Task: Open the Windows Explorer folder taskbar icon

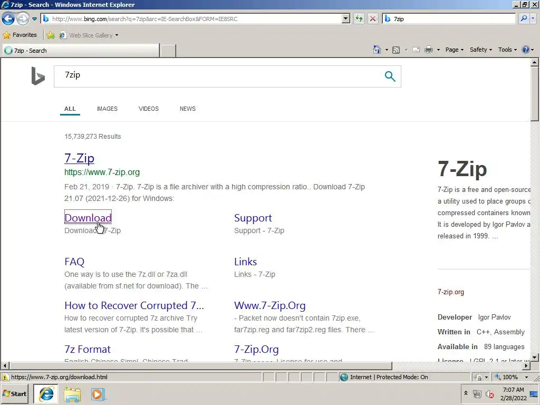Action: point(72,394)
